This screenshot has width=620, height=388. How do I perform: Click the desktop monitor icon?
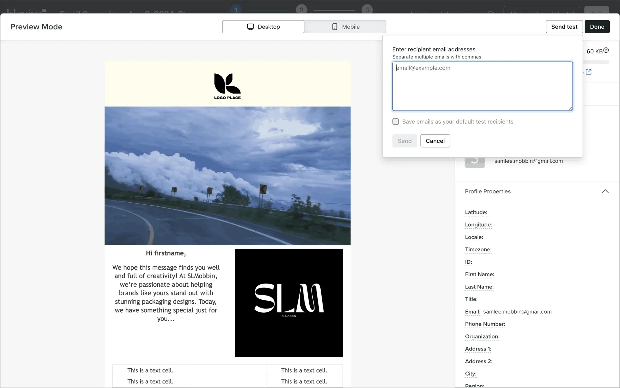[x=250, y=27]
